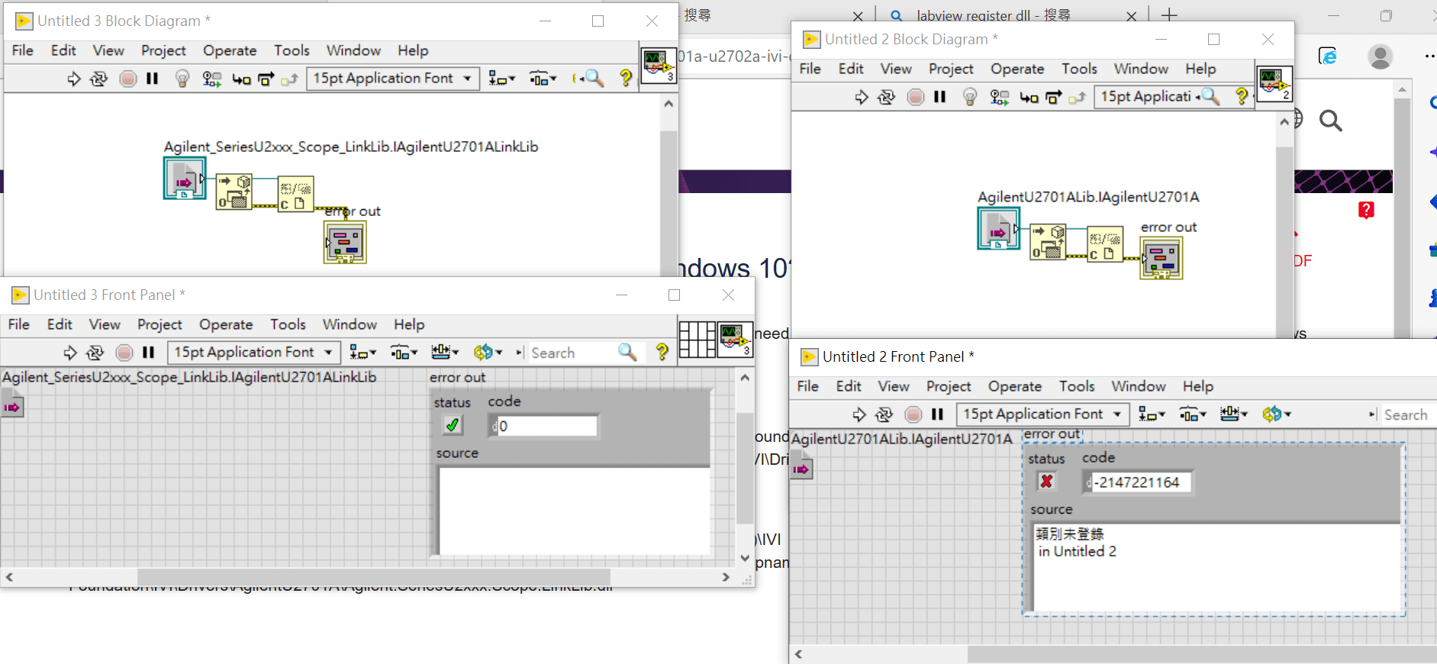The width and height of the screenshot is (1437, 664).
Task: Select Close Reference node in Untitled 3 Block Diagram
Action: (295, 194)
